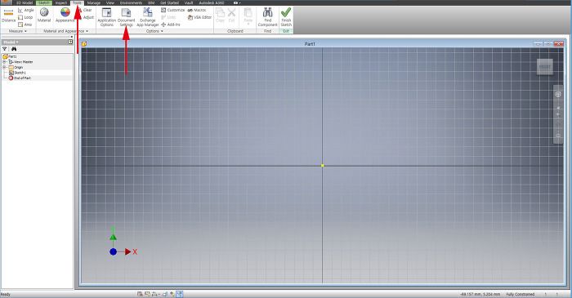
Task: Open the Tools ribbon tab
Action: pos(77,3)
